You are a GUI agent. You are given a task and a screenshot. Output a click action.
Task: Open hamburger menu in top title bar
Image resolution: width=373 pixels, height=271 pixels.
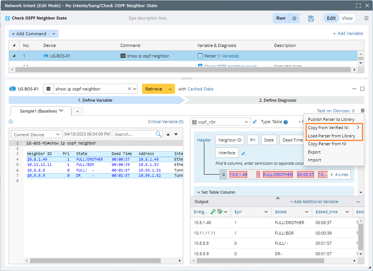pyautogui.click(x=366, y=18)
